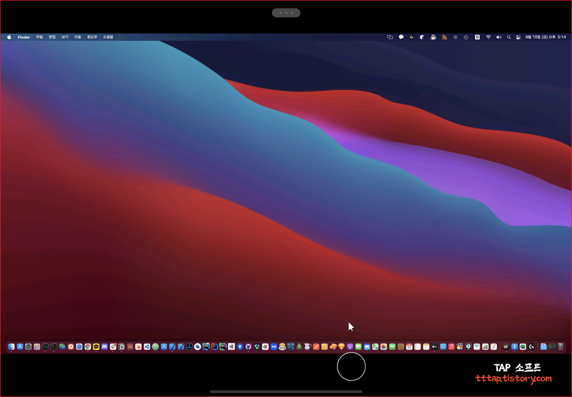Image resolution: width=572 pixels, height=397 pixels.
Task: Open Logitech G HUB in the Dock
Action: tap(532, 347)
